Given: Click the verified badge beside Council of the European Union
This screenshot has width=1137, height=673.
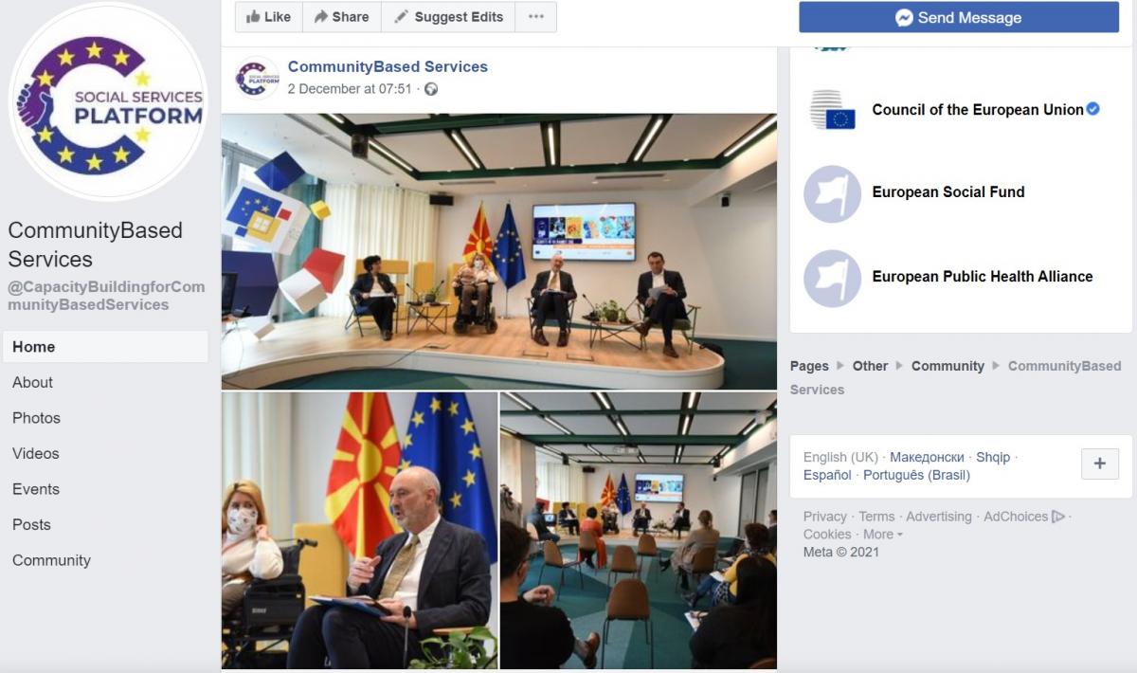Looking at the screenshot, I should pos(1092,109).
